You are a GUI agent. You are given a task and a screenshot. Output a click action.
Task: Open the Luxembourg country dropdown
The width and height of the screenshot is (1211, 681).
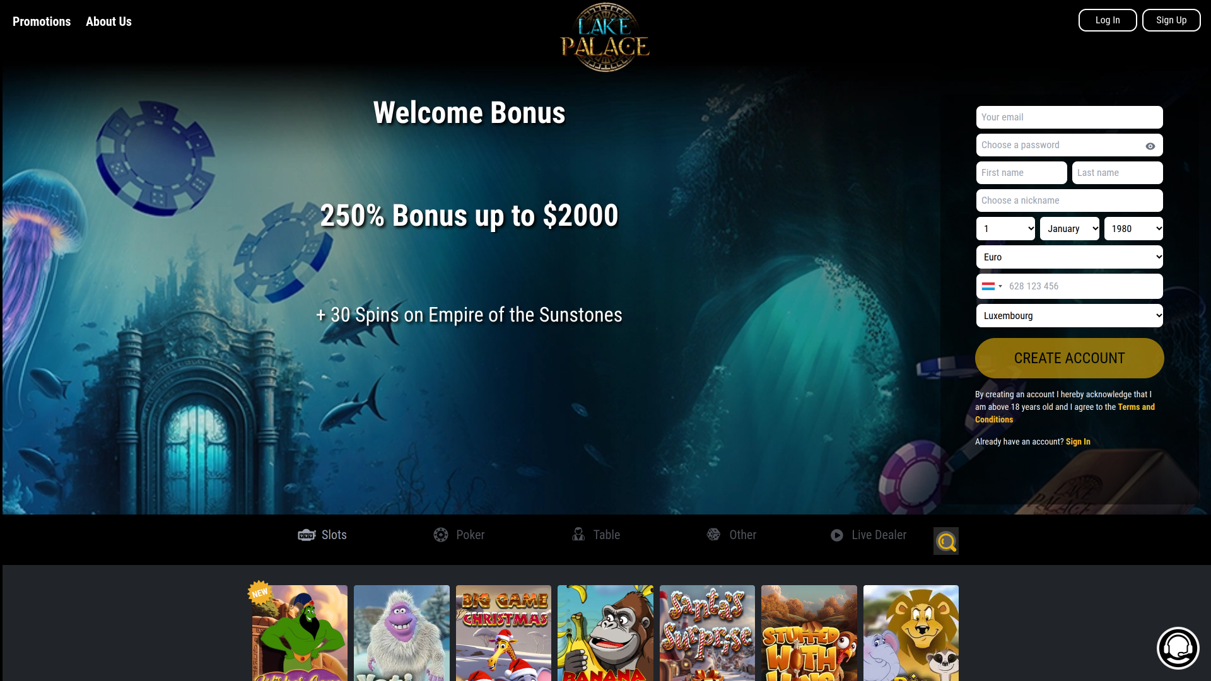tap(1070, 316)
